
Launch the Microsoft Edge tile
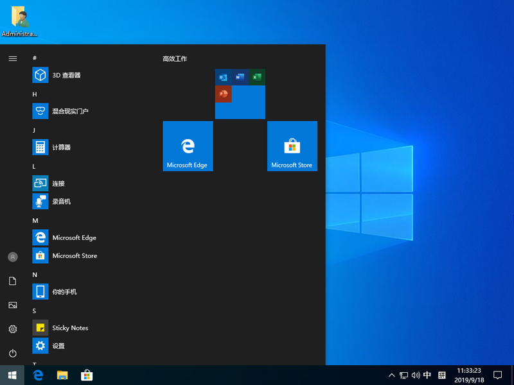pyautogui.click(x=188, y=146)
